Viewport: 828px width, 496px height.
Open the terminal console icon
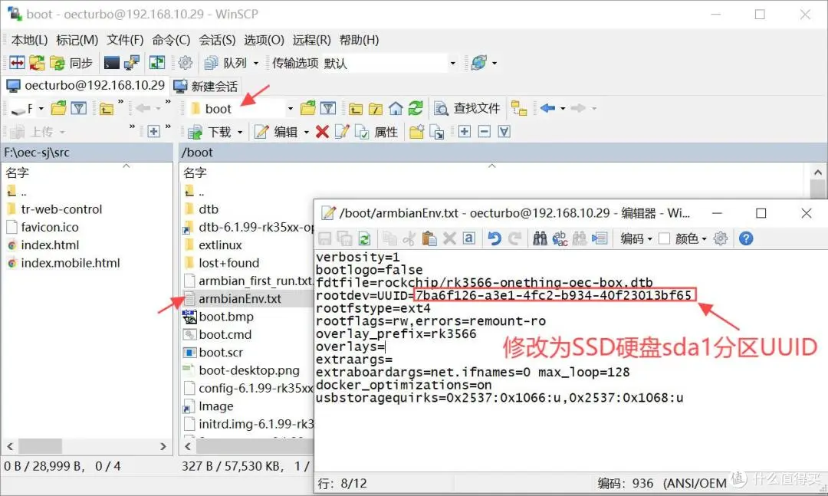click(111, 63)
